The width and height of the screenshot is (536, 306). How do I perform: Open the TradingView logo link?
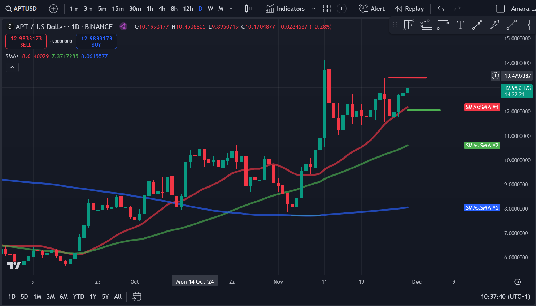point(14,266)
